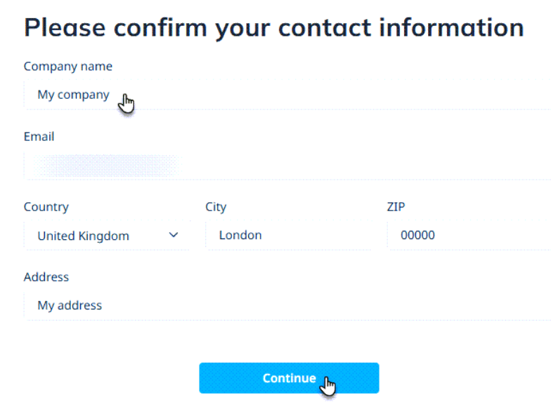This screenshot has height=409, width=551.
Task: Click the City label text
Action: coord(216,207)
